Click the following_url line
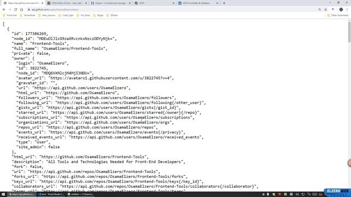 coord(111,102)
